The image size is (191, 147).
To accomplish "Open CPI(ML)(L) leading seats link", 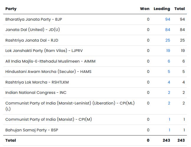I will 169,103.
